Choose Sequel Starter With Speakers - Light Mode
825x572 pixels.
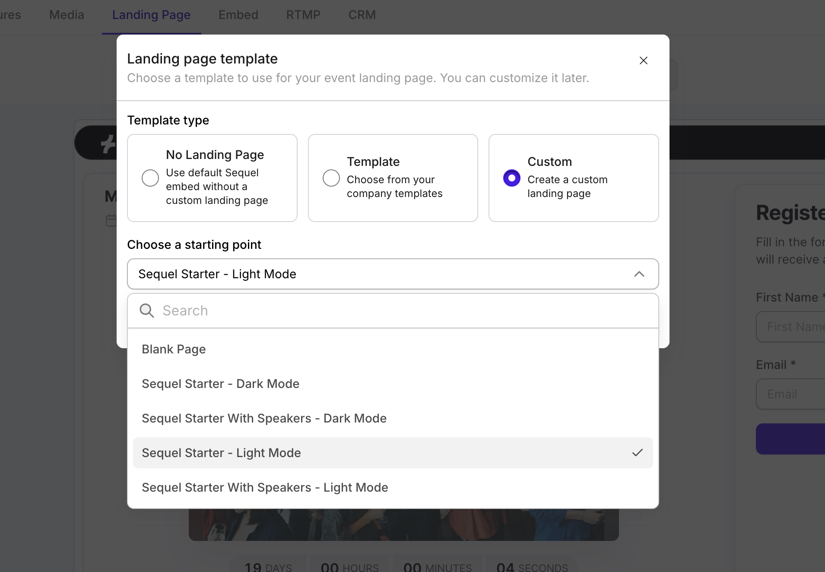click(x=393, y=487)
